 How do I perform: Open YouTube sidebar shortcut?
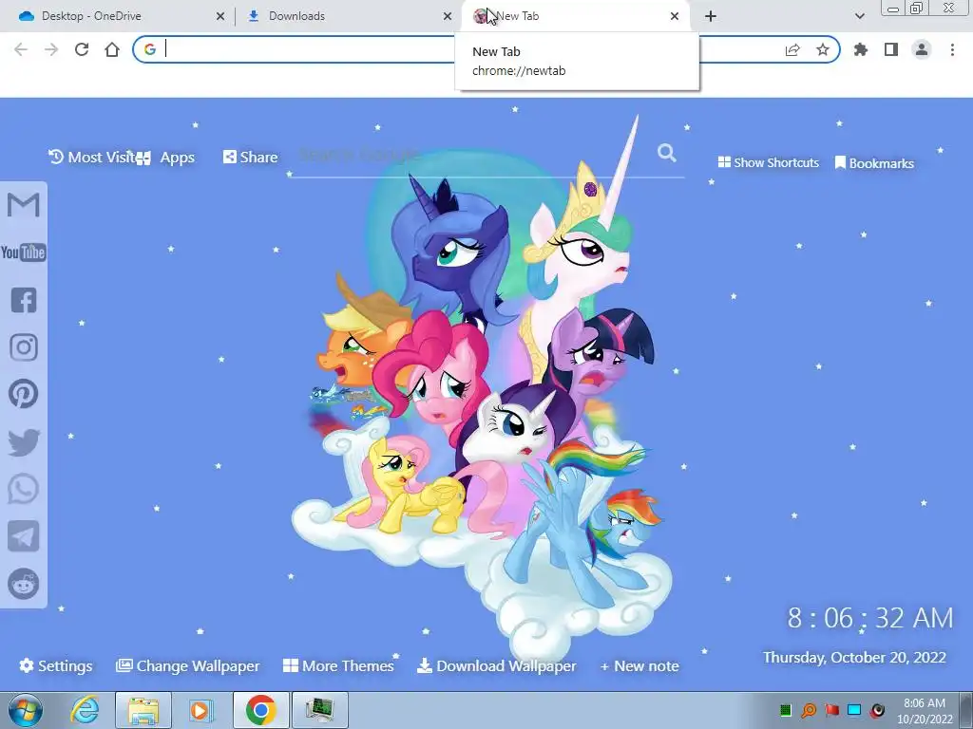click(24, 252)
